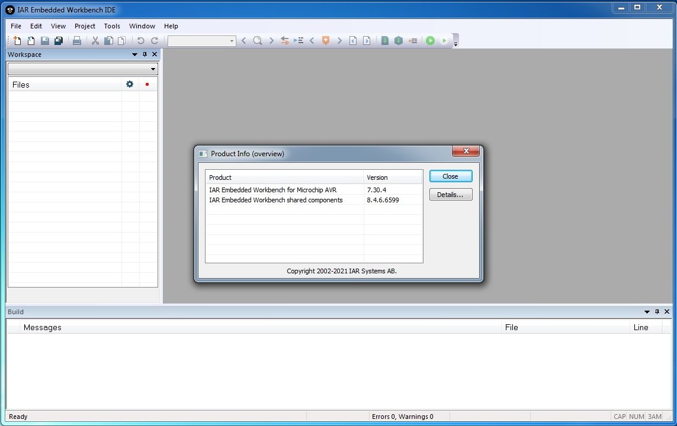Select the AVR product row in list
The height and width of the screenshot is (426, 677).
272,190
